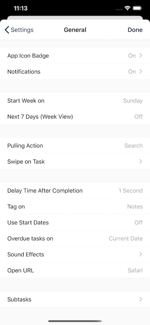
Task: Tap the Settings back link text
Action: click(22, 30)
